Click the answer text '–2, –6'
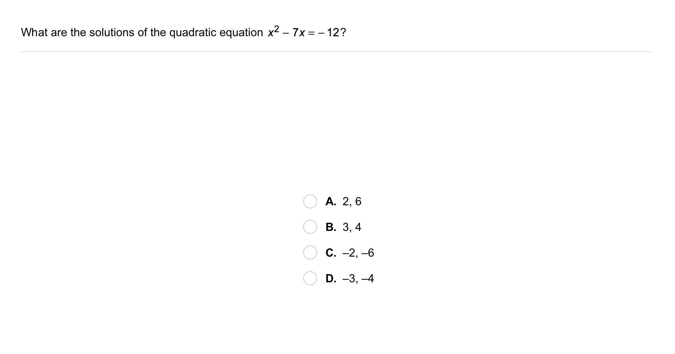Screen dimensions: 675x354 (x=358, y=253)
